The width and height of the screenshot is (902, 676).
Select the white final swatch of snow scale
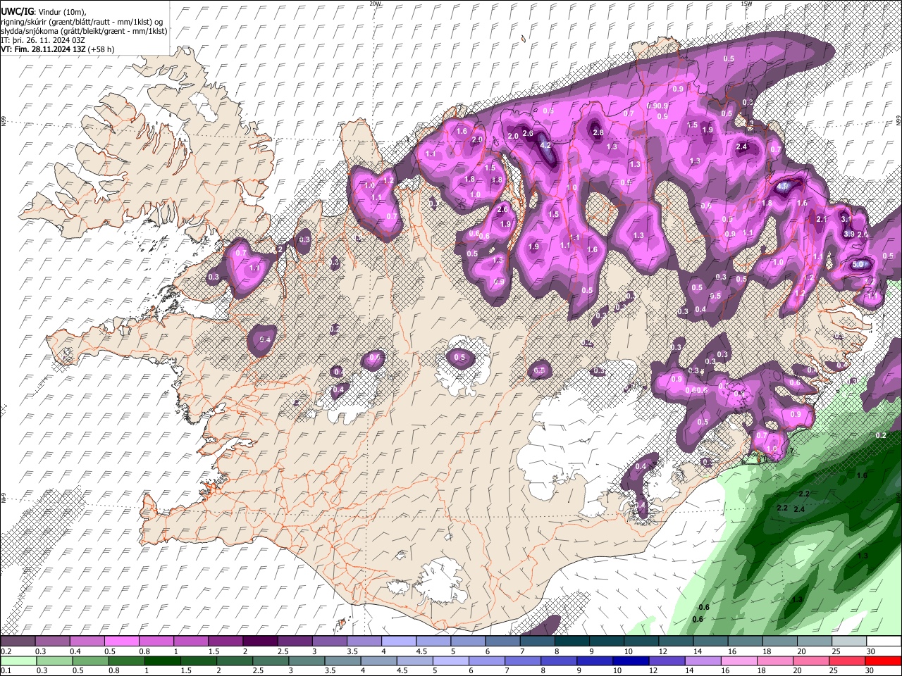click(x=884, y=641)
